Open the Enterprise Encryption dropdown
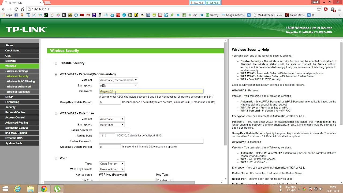This screenshot has width=343, height=193. point(112,125)
